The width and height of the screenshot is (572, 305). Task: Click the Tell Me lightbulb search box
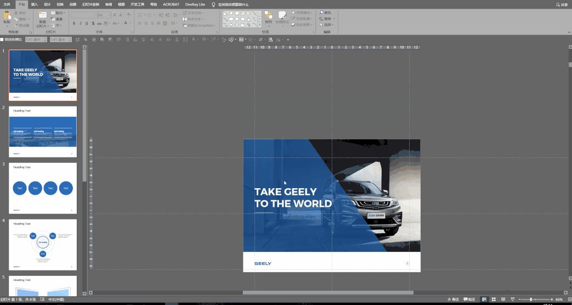click(x=230, y=4)
